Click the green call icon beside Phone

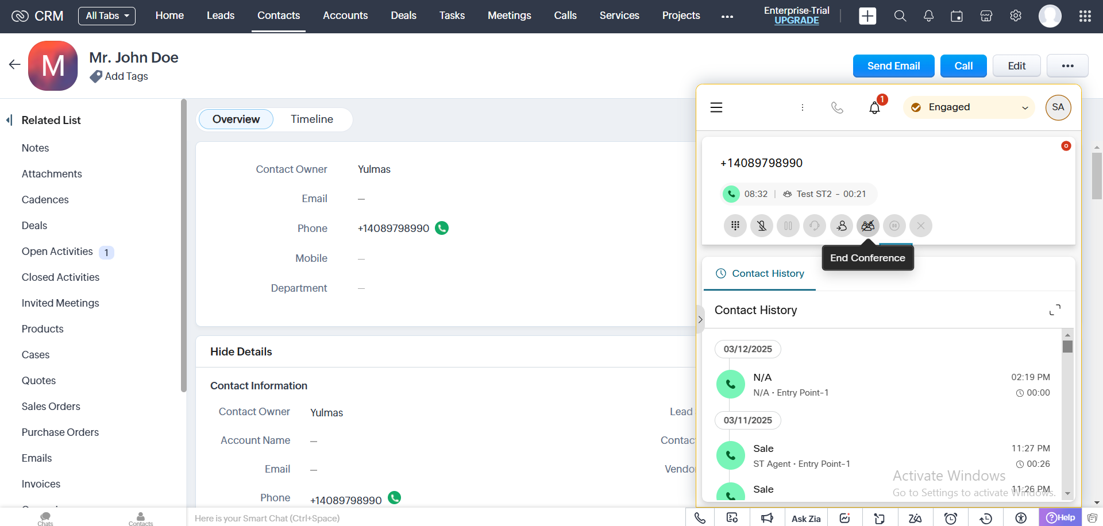[442, 228]
